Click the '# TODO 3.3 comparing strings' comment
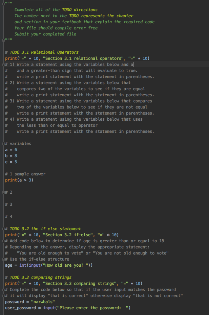Viewport: 209px width, 315px height. click(38, 277)
